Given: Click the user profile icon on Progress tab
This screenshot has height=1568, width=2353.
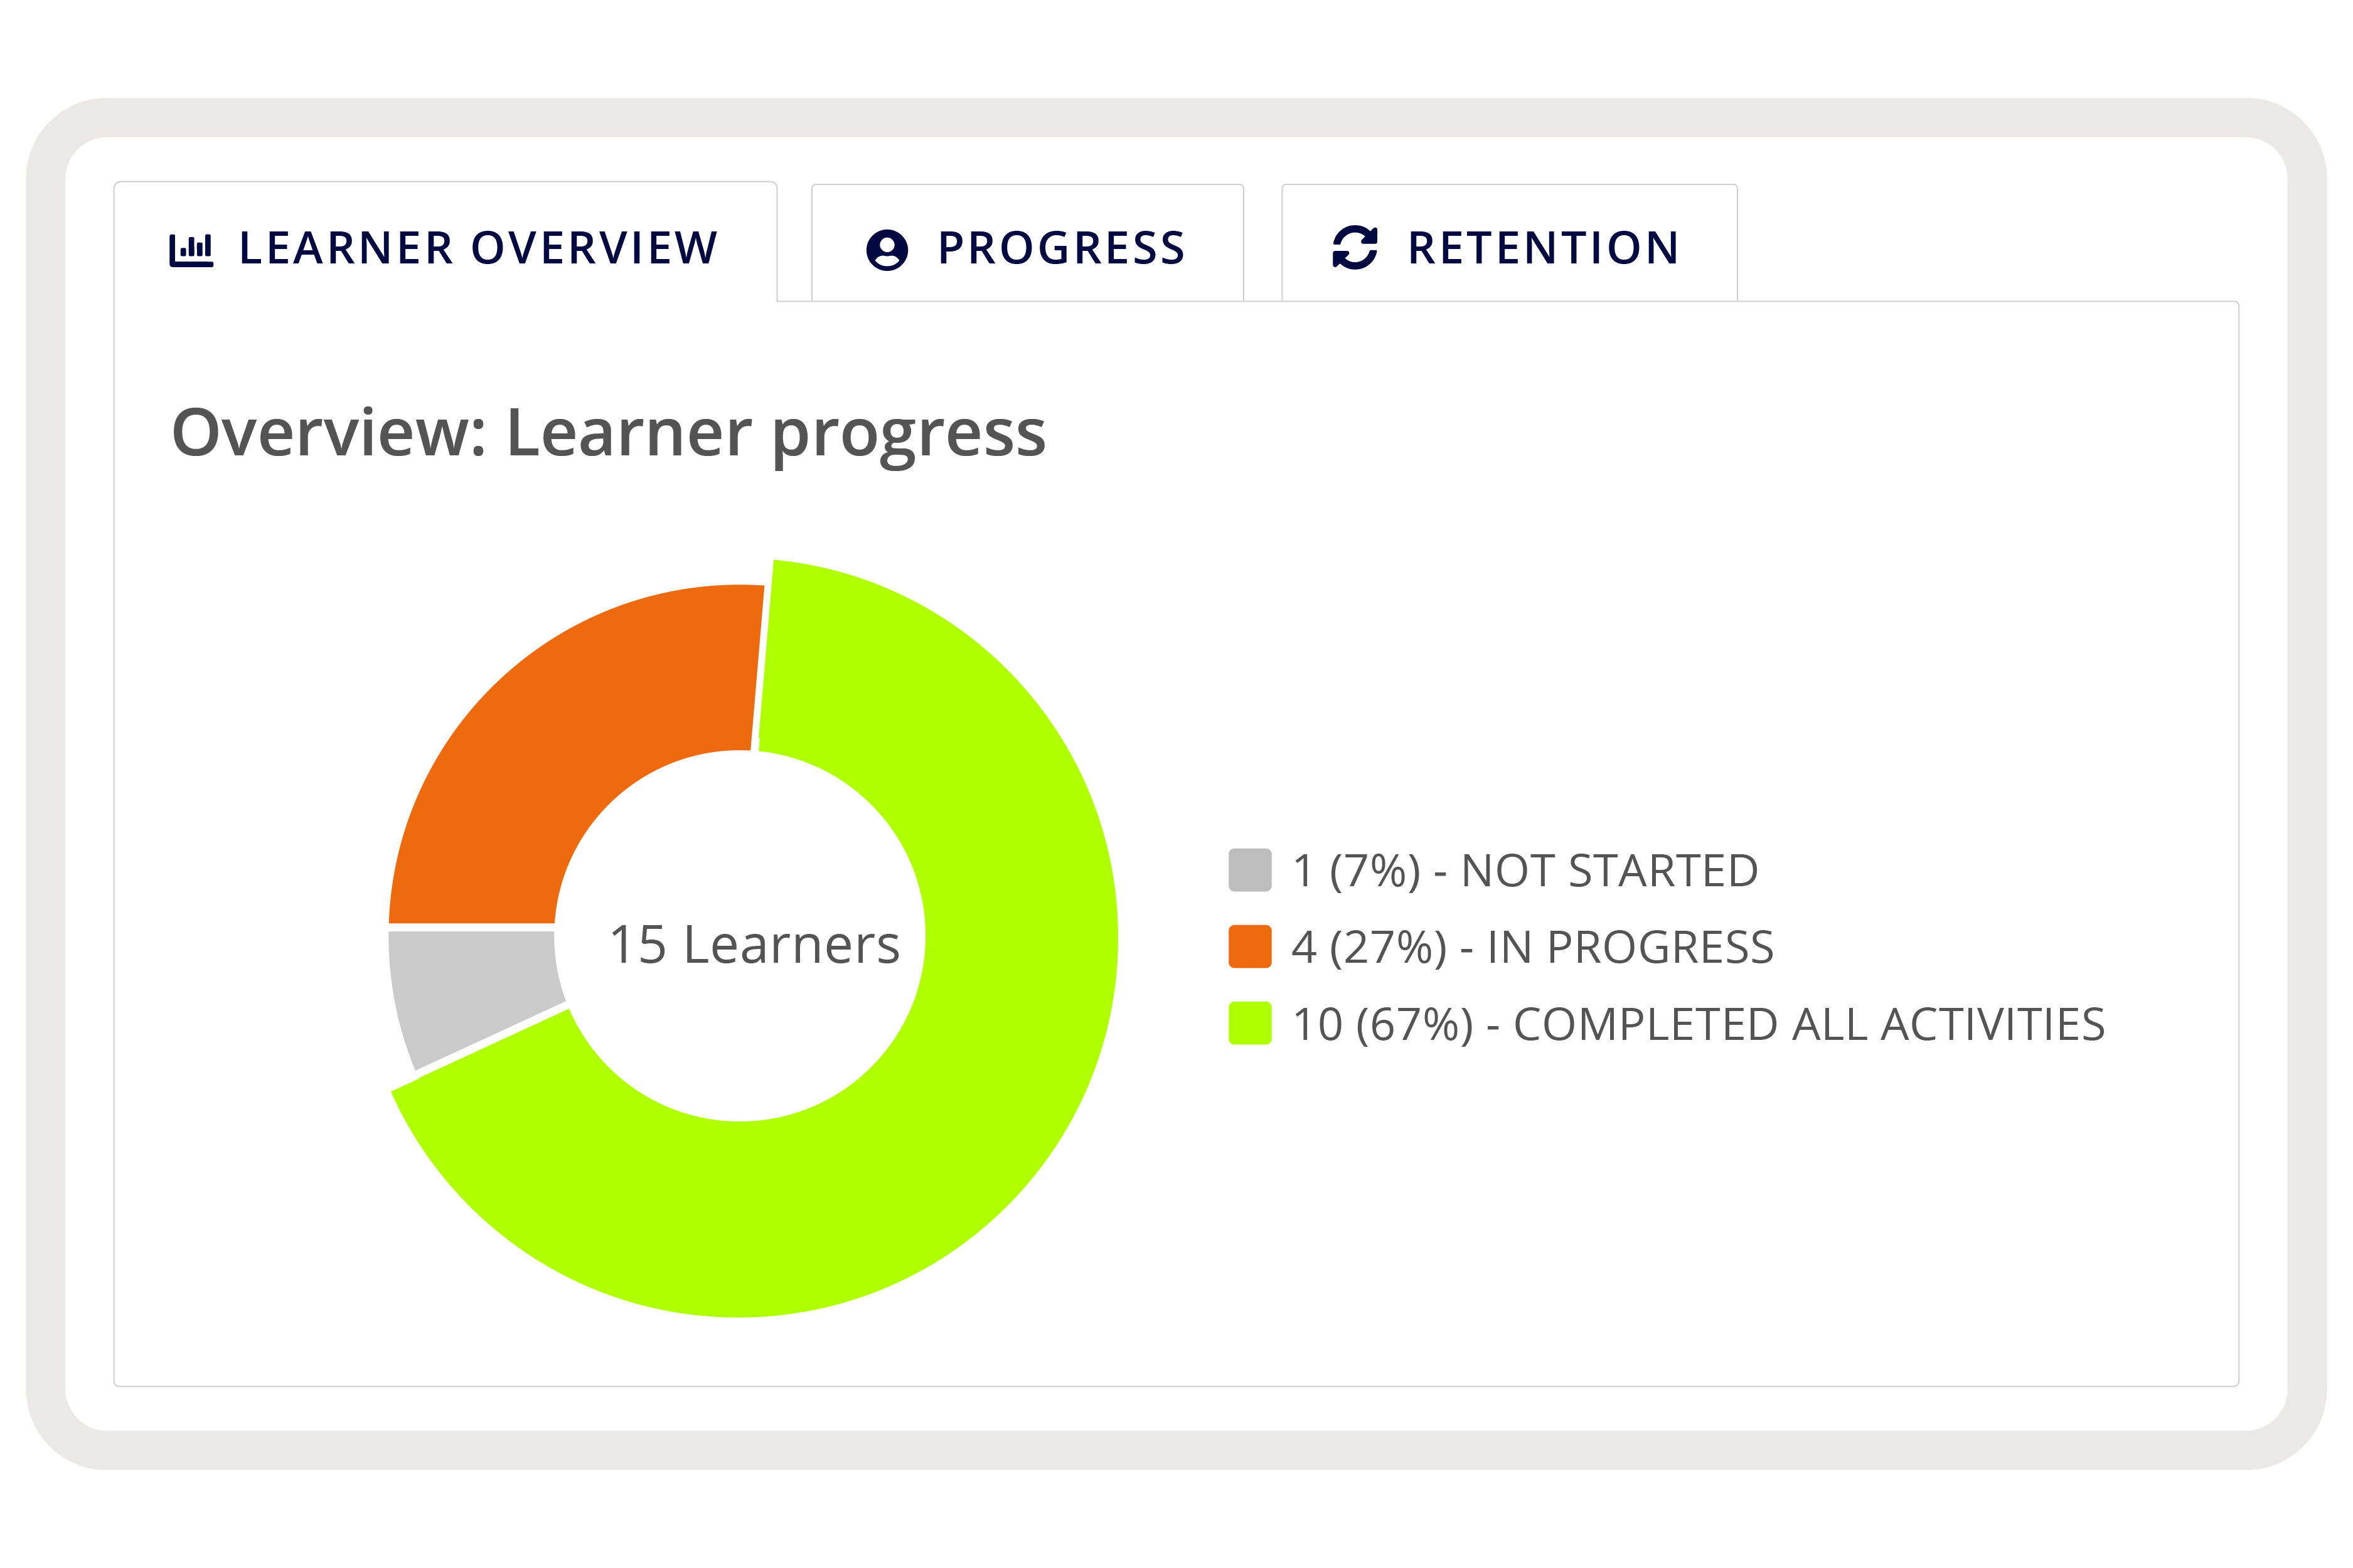Looking at the screenshot, I should point(887,249).
